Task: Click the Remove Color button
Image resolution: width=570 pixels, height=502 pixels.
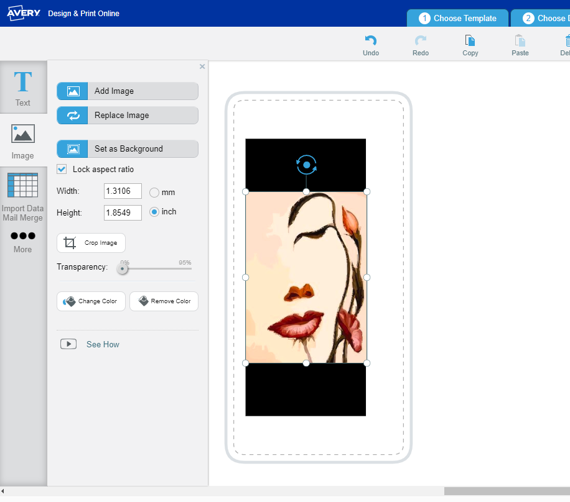Action: [x=164, y=301]
